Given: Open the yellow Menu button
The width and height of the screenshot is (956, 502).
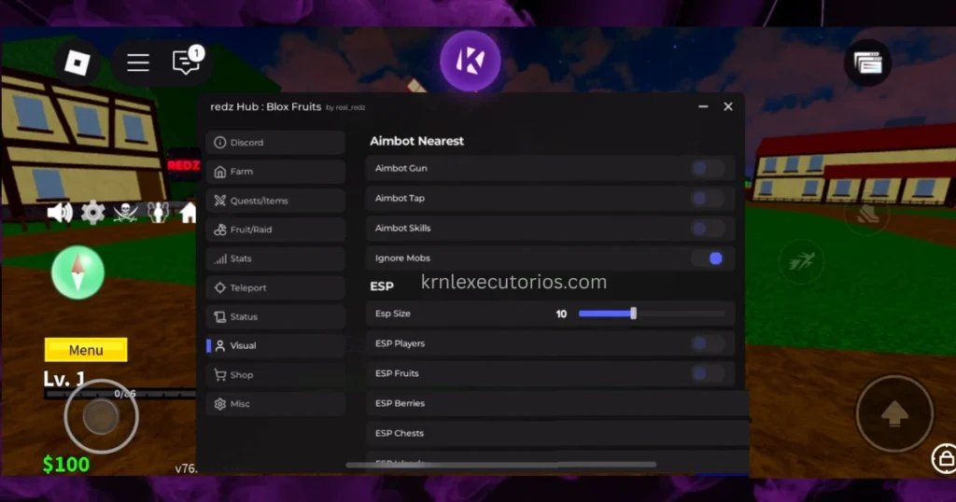Looking at the screenshot, I should pyautogui.click(x=86, y=350).
